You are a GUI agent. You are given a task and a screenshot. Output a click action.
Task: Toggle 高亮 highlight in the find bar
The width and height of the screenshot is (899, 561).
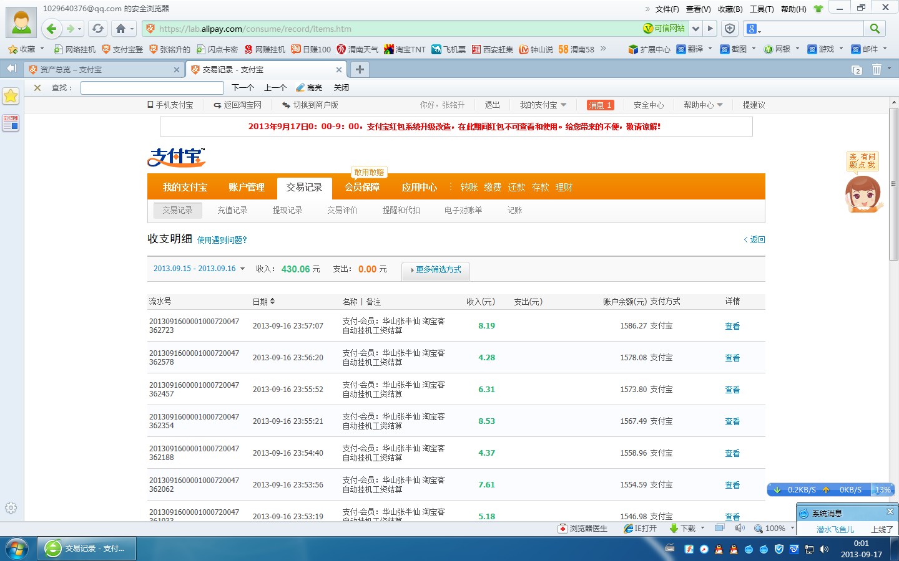[309, 88]
